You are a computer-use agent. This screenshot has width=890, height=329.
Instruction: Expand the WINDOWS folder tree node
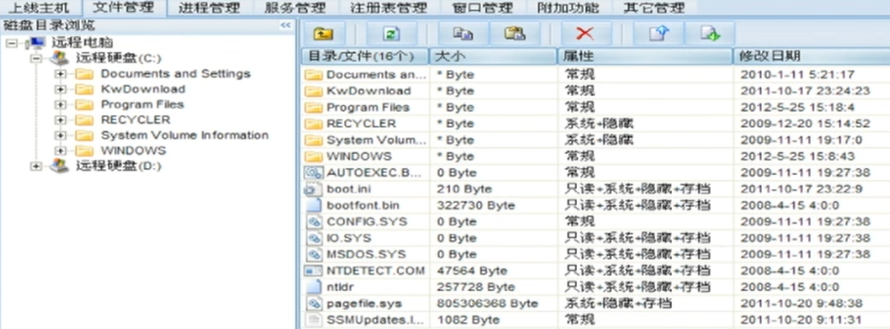61,150
